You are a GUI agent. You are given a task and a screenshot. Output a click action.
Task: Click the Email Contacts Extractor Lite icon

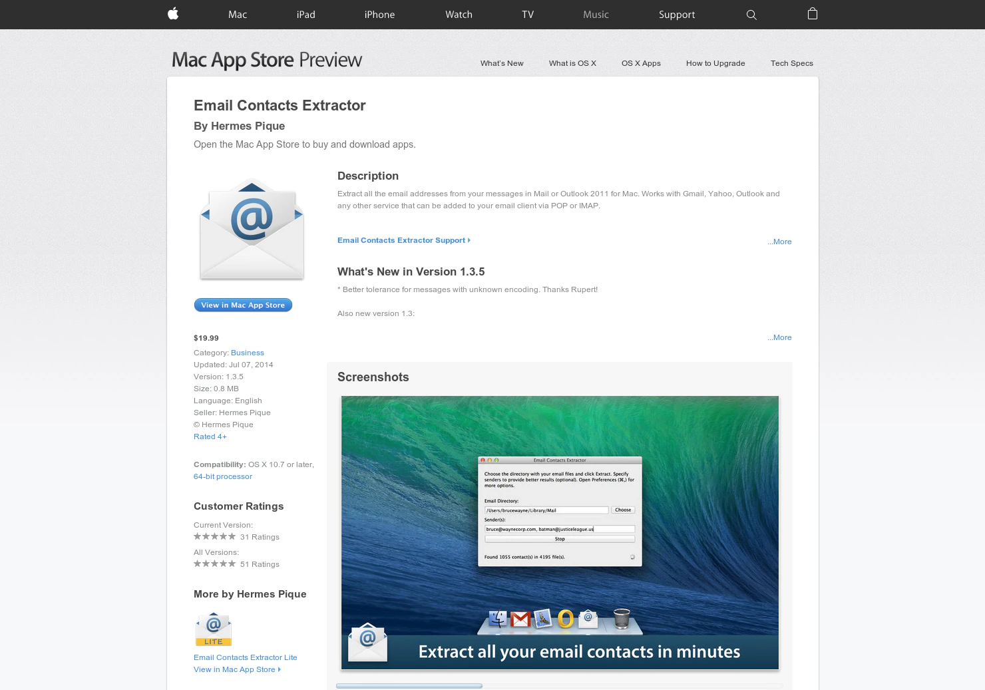(213, 627)
